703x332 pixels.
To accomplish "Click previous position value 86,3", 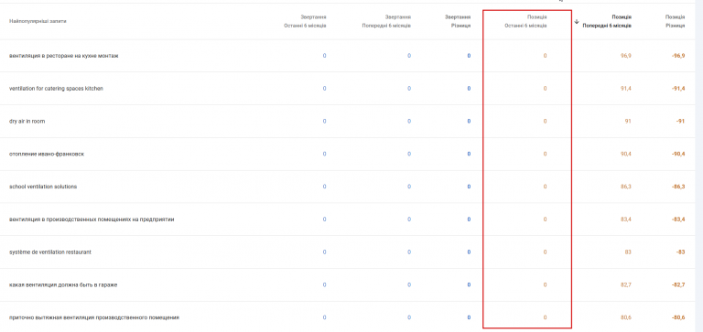I will 626,187.
